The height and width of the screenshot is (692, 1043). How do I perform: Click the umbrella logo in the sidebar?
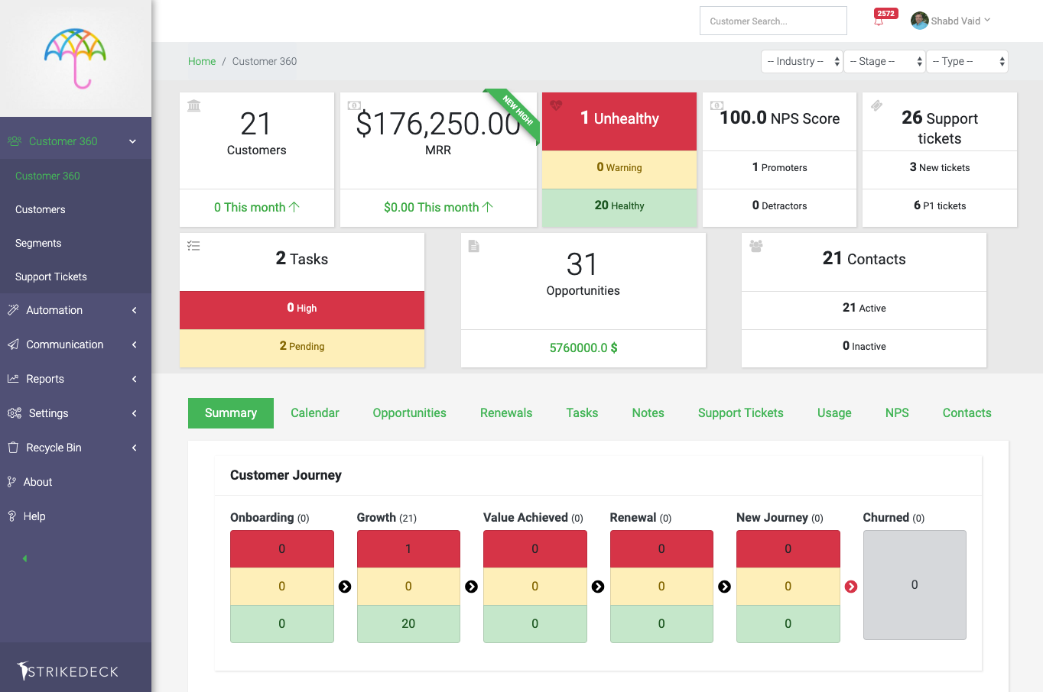(75, 59)
